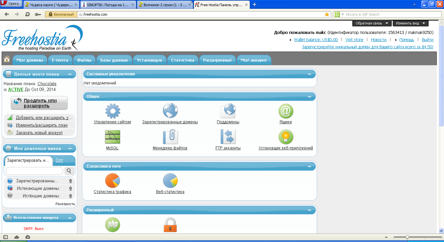Open the Управление сайтом gear icon
Screen dimensions: 444x242
[x=113, y=111]
